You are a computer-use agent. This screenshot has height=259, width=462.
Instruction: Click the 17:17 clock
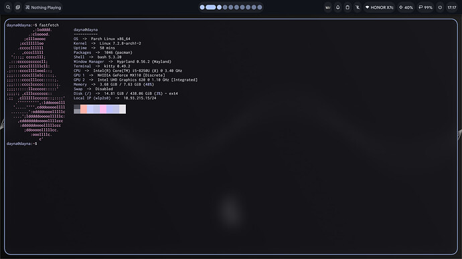click(452, 7)
